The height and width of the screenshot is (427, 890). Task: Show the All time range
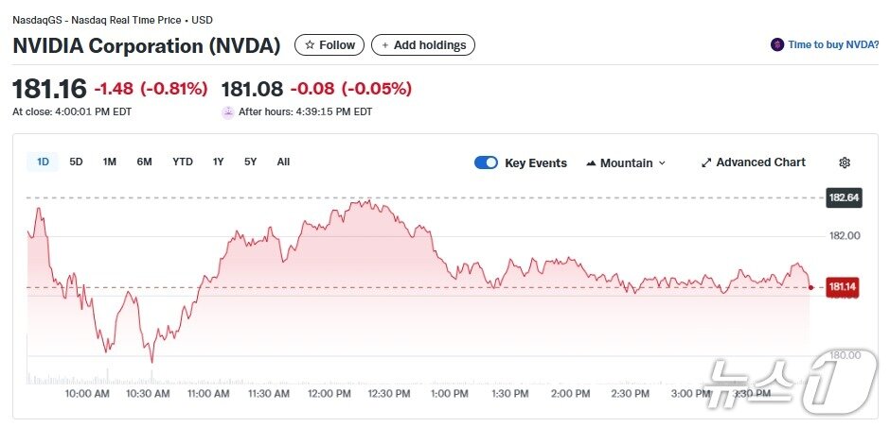point(283,162)
